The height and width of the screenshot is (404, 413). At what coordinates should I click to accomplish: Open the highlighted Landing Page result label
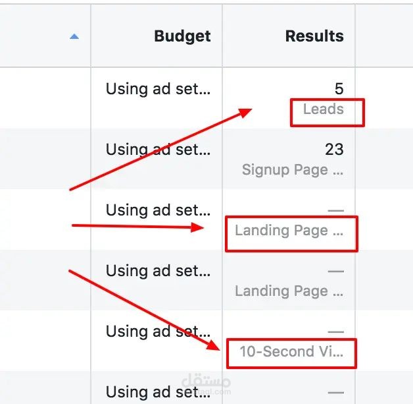(x=289, y=231)
